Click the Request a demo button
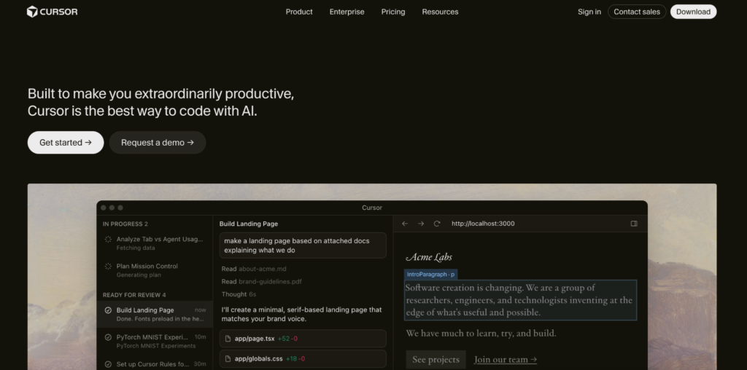 (x=158, y=143)
